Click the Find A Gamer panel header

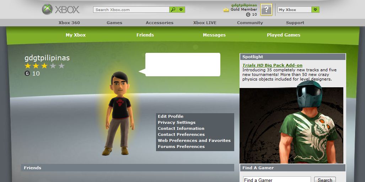(292, 168)
